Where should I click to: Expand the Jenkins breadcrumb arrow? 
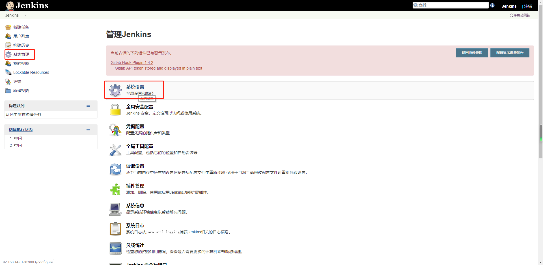click(25, 15)
